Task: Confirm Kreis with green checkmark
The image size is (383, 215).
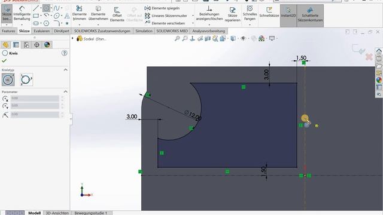Action: click(x=4, y=61)
